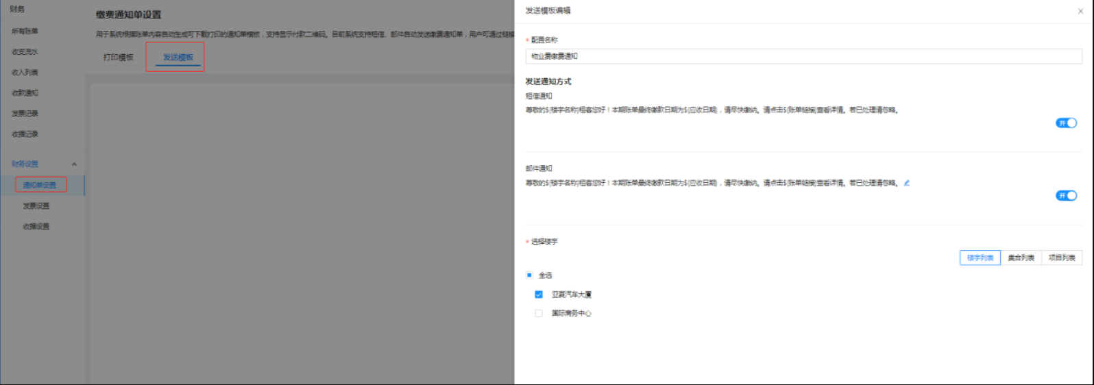This screenshot has height=385, width=1094.
Task: Open 收入列表 from the sidebar
Action: [x=25, y=73]
